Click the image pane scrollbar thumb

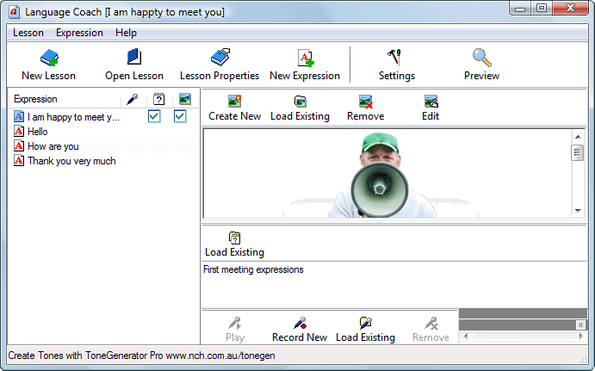tap(578, 152)
